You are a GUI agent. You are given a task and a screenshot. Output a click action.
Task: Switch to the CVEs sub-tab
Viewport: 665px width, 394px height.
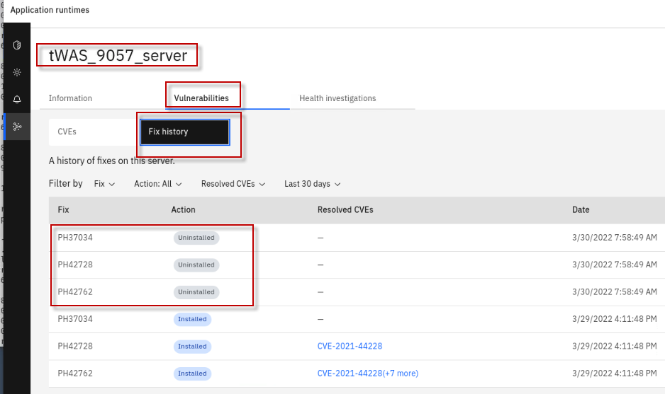[x=67, y=132]
